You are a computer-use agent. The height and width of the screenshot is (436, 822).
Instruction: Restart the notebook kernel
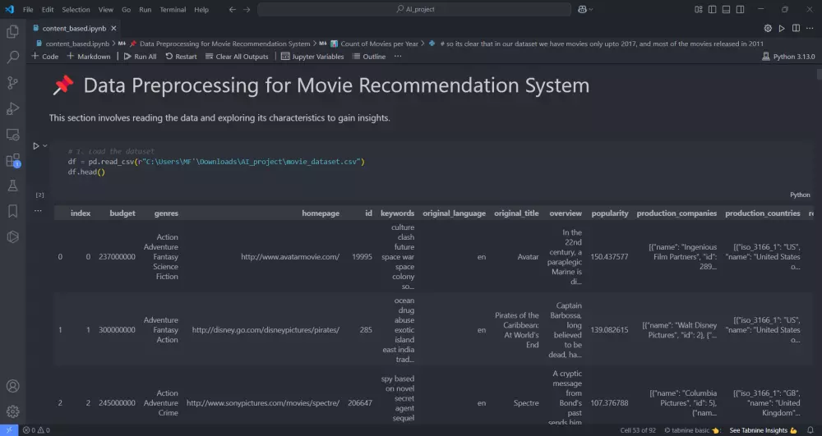point(181,57)
